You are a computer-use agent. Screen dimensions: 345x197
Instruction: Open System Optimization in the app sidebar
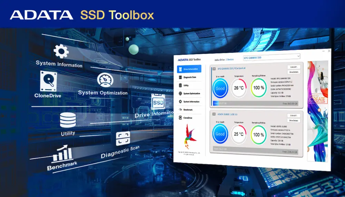click(x=191, y=93)
